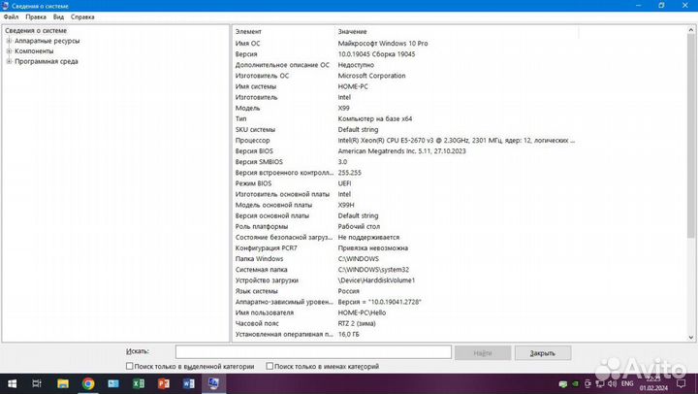The height and width of the screenshot is (394, 698).
Task: Open Word from the taskbar
Action: (189, 383)
